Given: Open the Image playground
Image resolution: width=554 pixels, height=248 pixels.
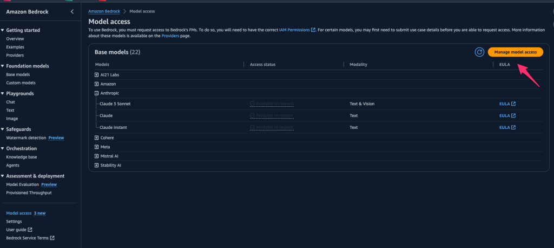Looking at the screenshot, I should (x=12, y=119).
